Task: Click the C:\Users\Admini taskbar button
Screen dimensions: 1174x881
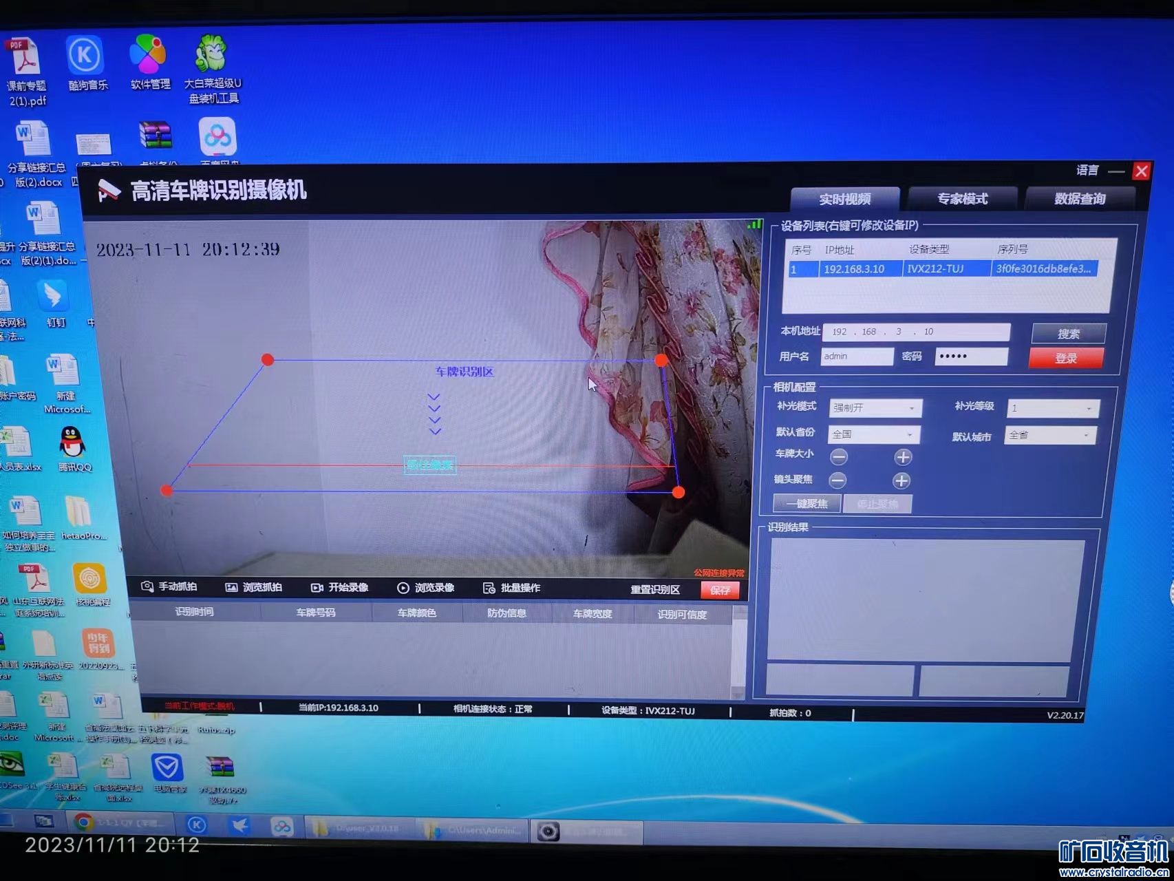Action: [x=473, y=830]
